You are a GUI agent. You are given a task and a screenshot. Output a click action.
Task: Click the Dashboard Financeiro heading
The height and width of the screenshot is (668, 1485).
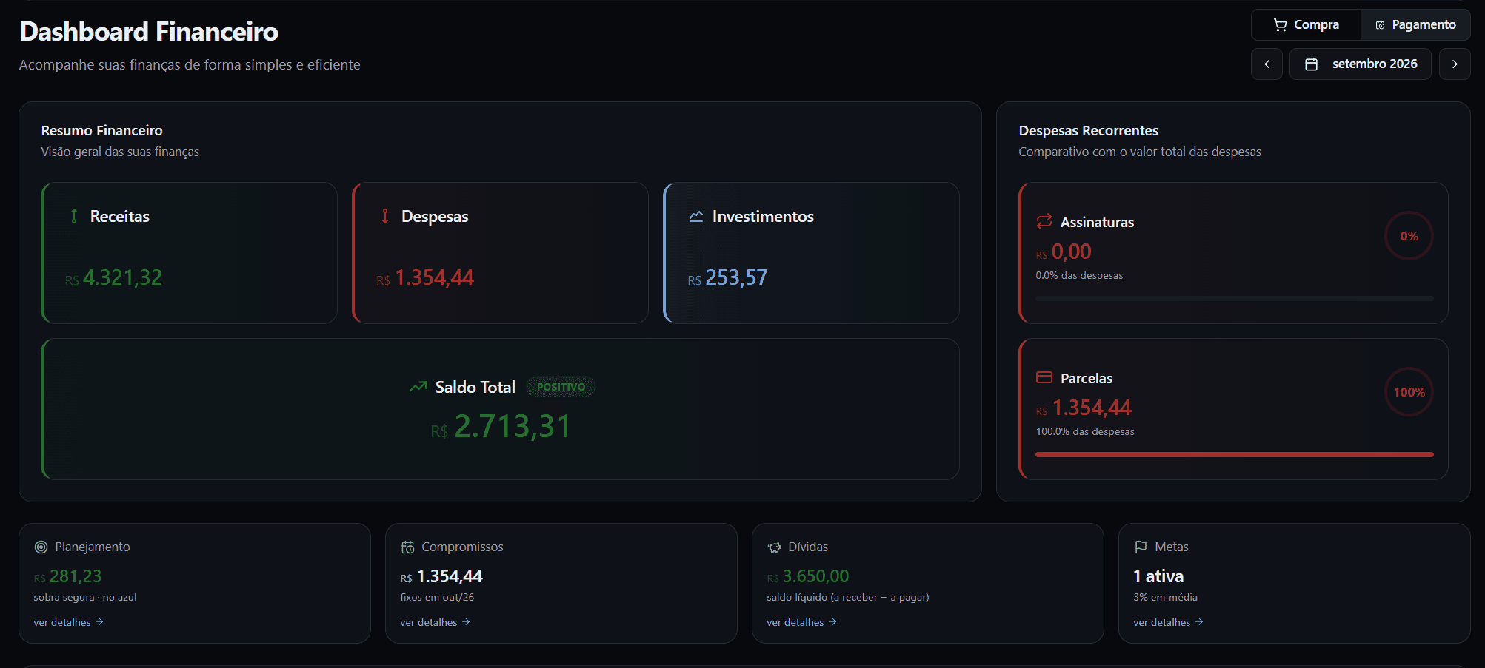[x=149, y=31]
